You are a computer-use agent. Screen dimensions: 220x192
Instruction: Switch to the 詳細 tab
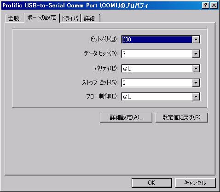[x=90, y=18]
